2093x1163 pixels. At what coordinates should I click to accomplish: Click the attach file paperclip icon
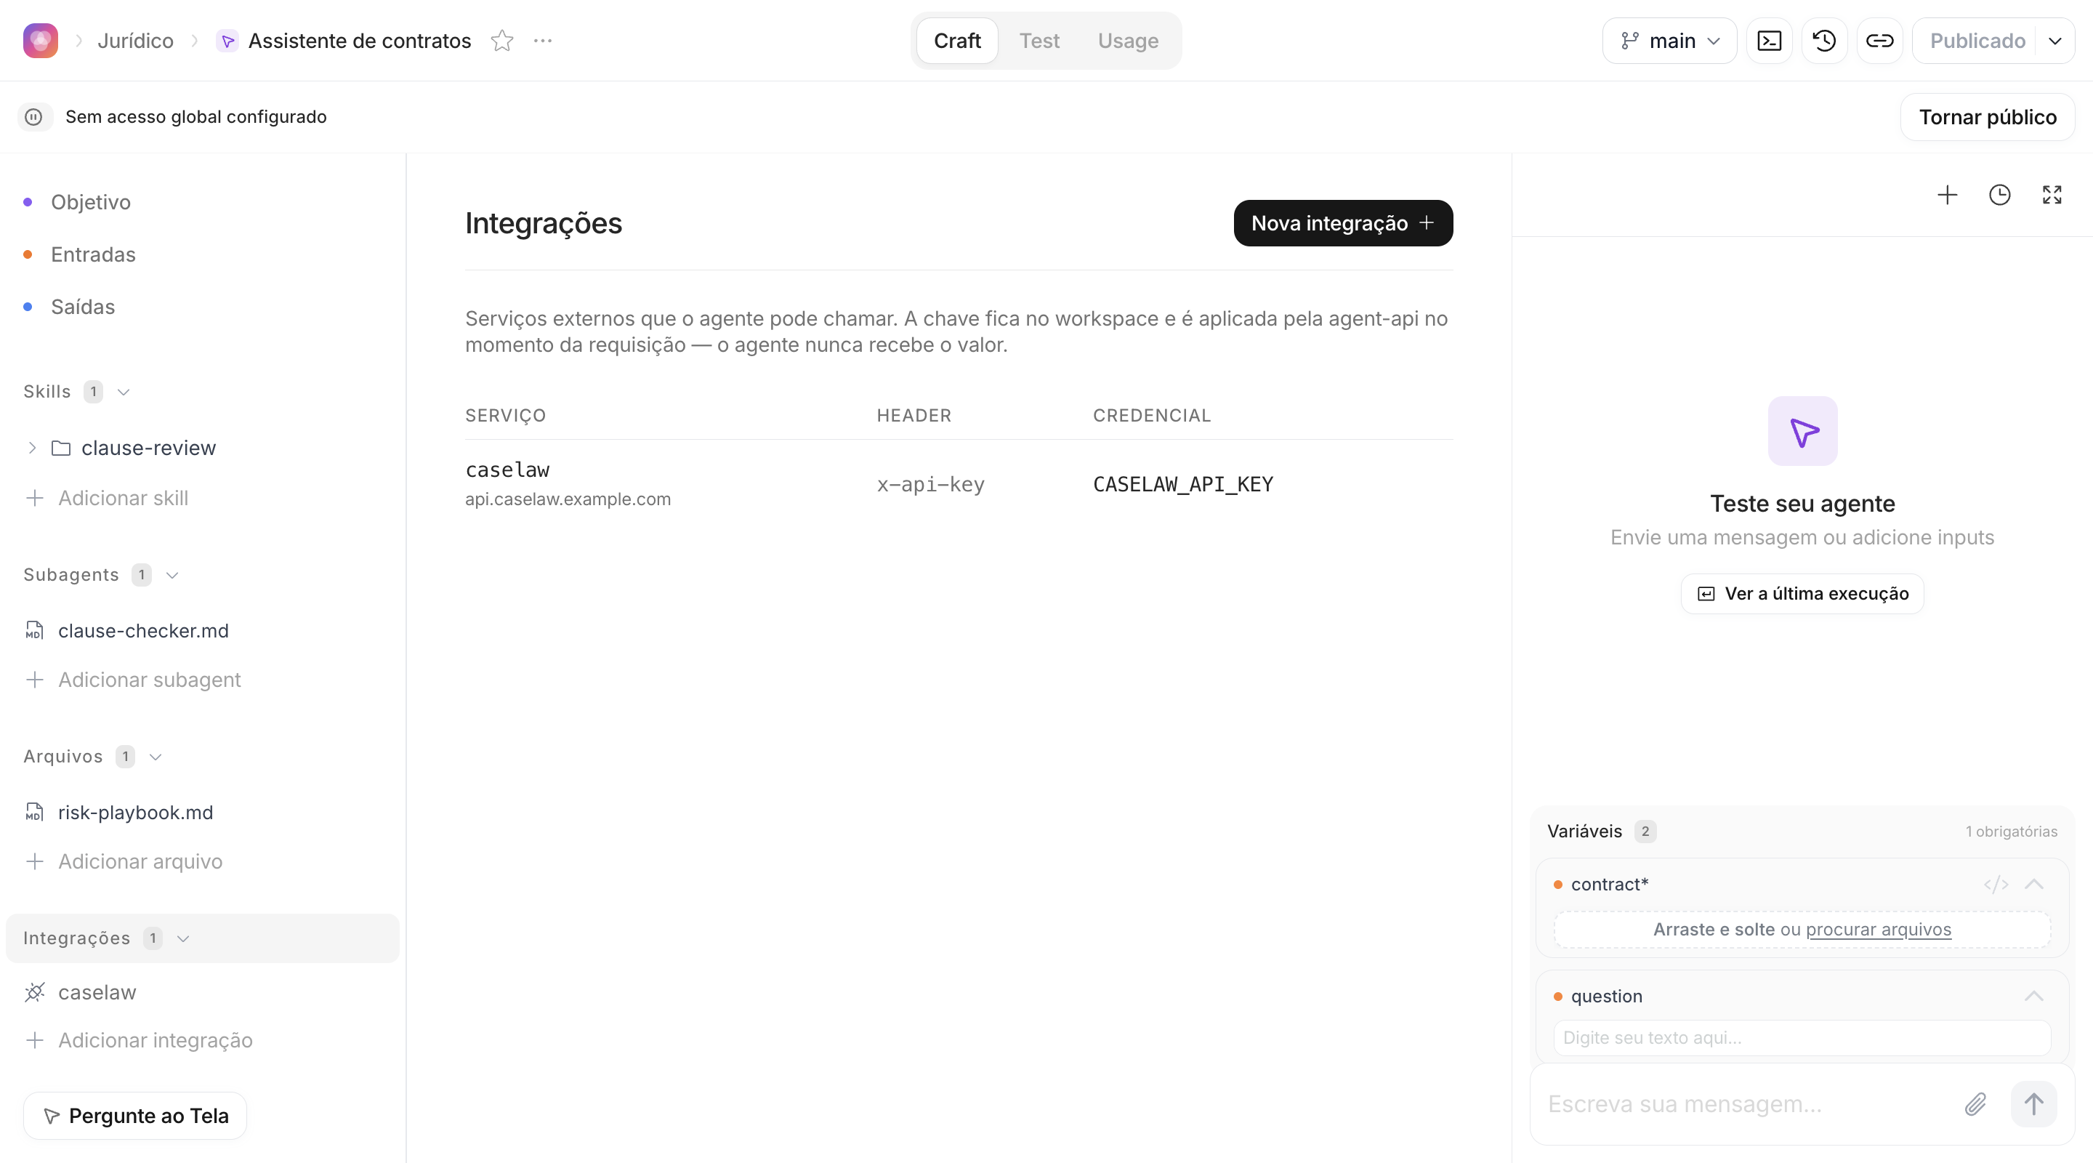(x=1975, y=1103)
